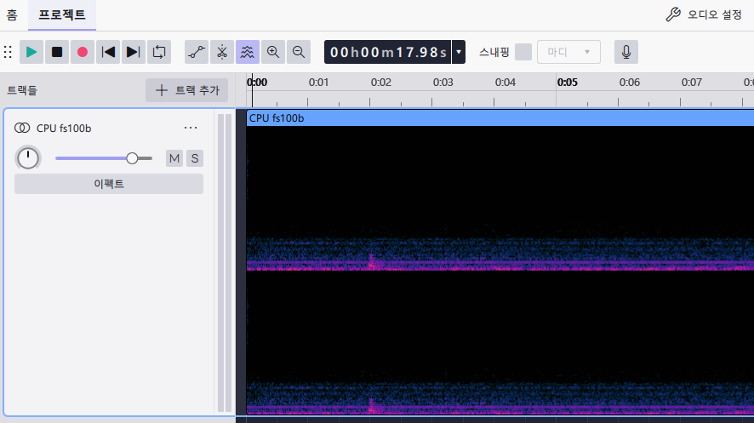This screenshot has width=754, height=423.
Task: Select the split scissors tool
Action: tap(221, 52)
